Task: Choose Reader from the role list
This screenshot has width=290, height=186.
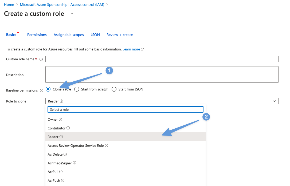Action: click(53, 137)
